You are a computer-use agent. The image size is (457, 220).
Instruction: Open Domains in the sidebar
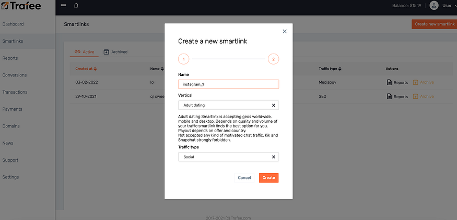[x=11, y=126]
